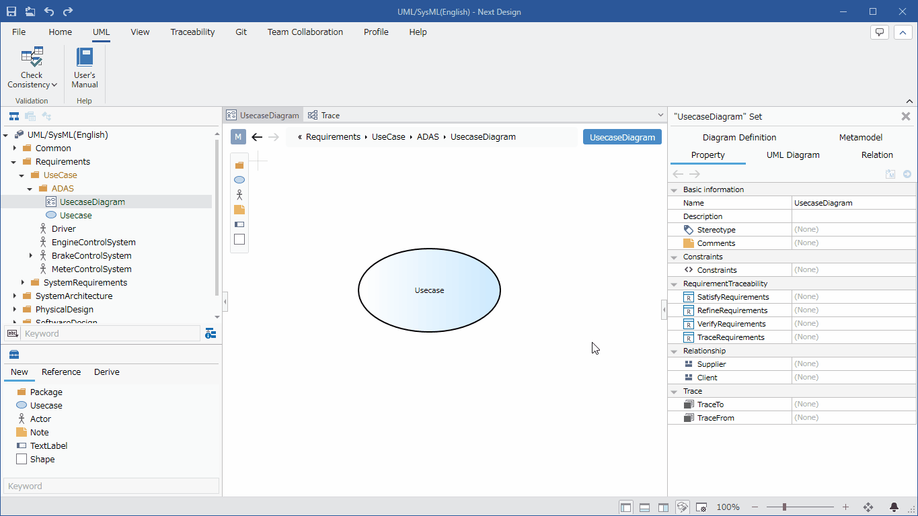Open the Team Collaboration tab
This screenshot has width=918, height=516.
305,32
